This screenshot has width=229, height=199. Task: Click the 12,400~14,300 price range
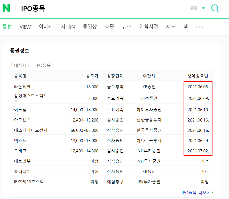point(85,151)
